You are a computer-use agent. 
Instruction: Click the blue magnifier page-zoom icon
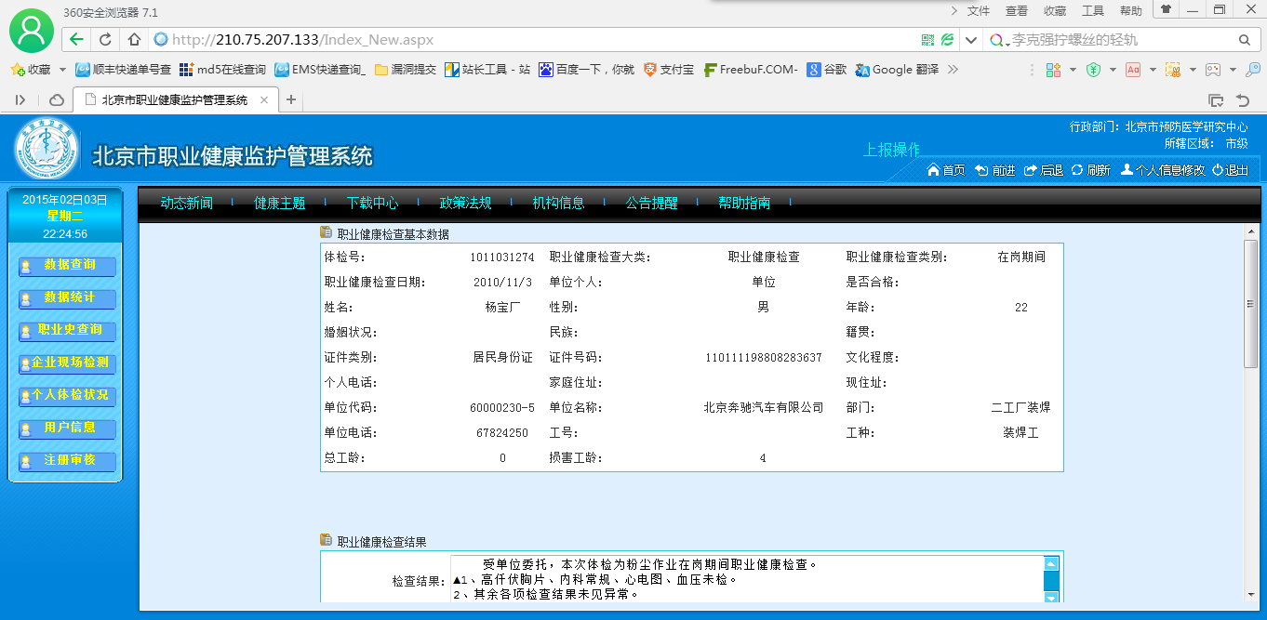point(1254,70)
